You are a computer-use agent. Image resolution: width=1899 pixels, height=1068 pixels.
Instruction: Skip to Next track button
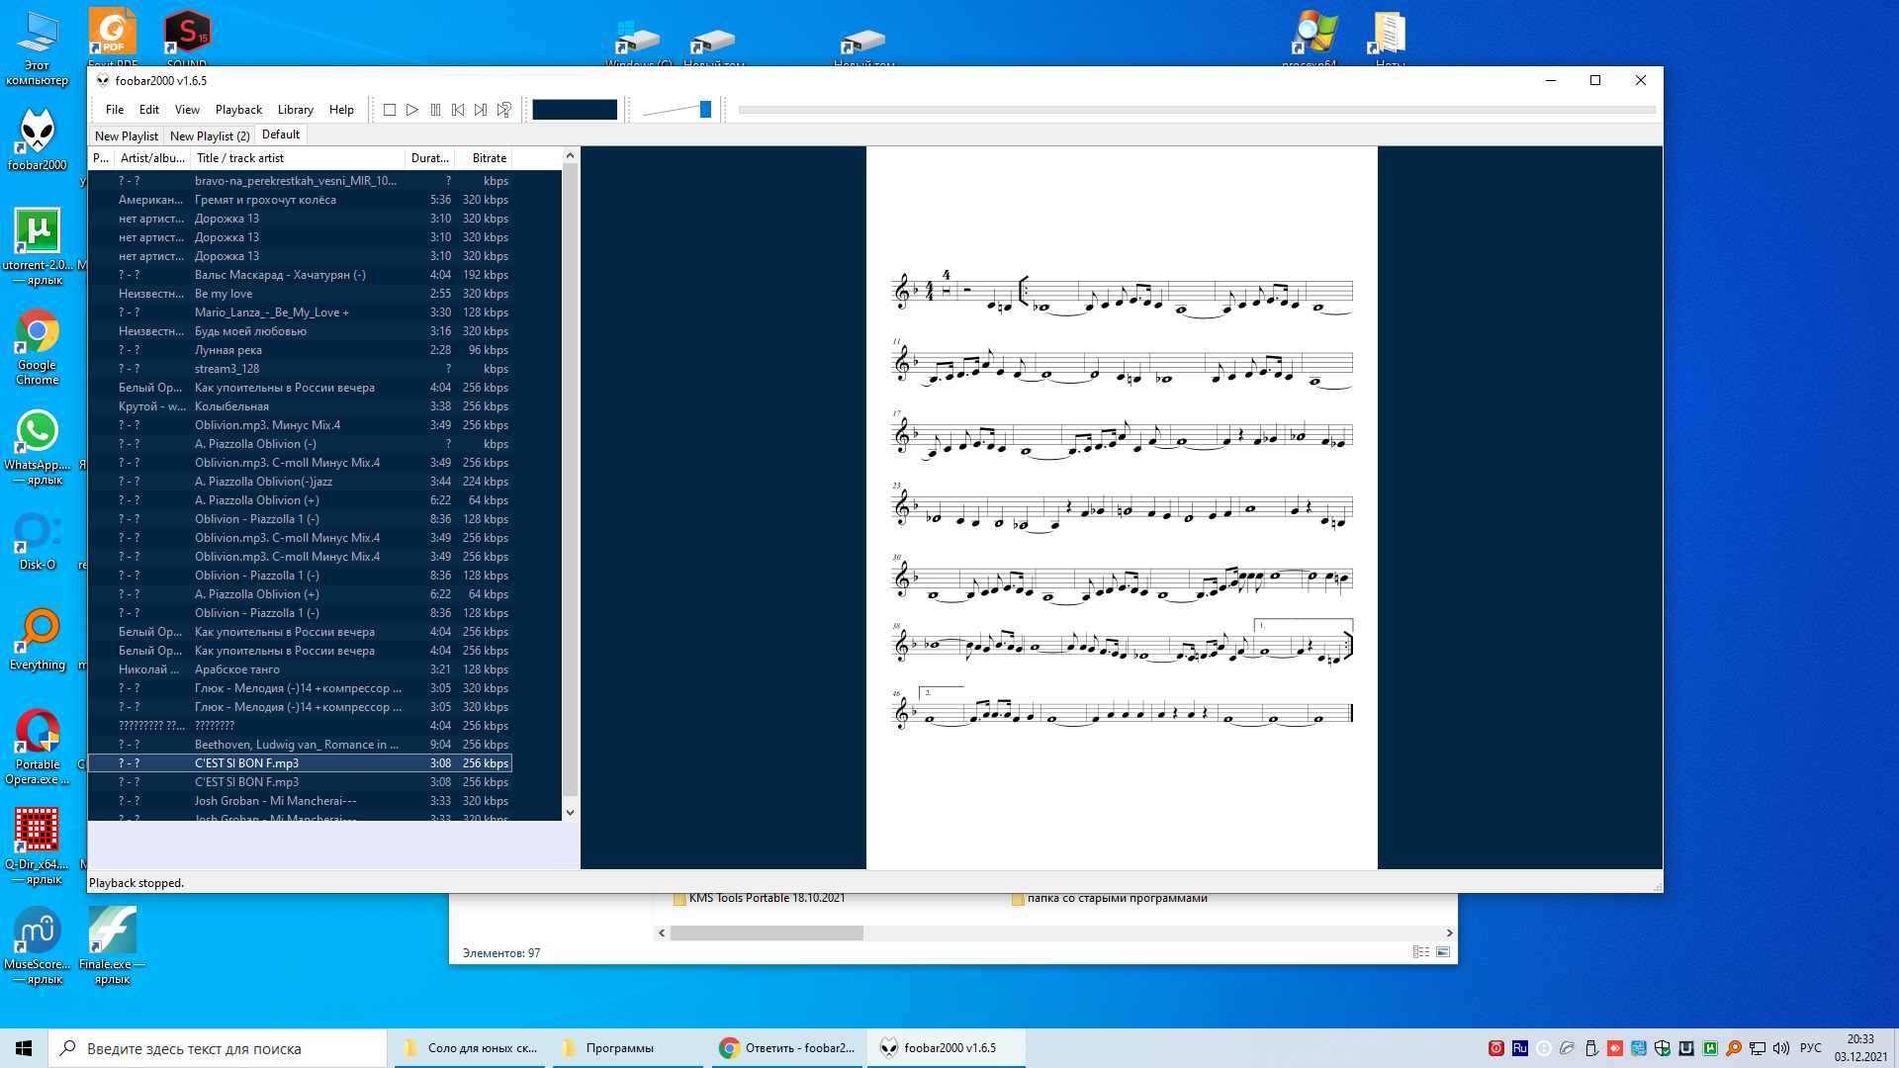[481, 110]
